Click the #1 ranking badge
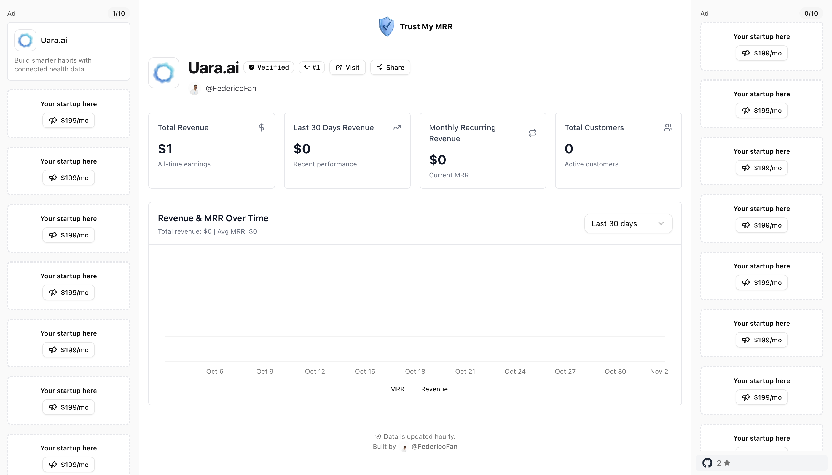This screenshot has height=475, width=832. tap(312, 67)
